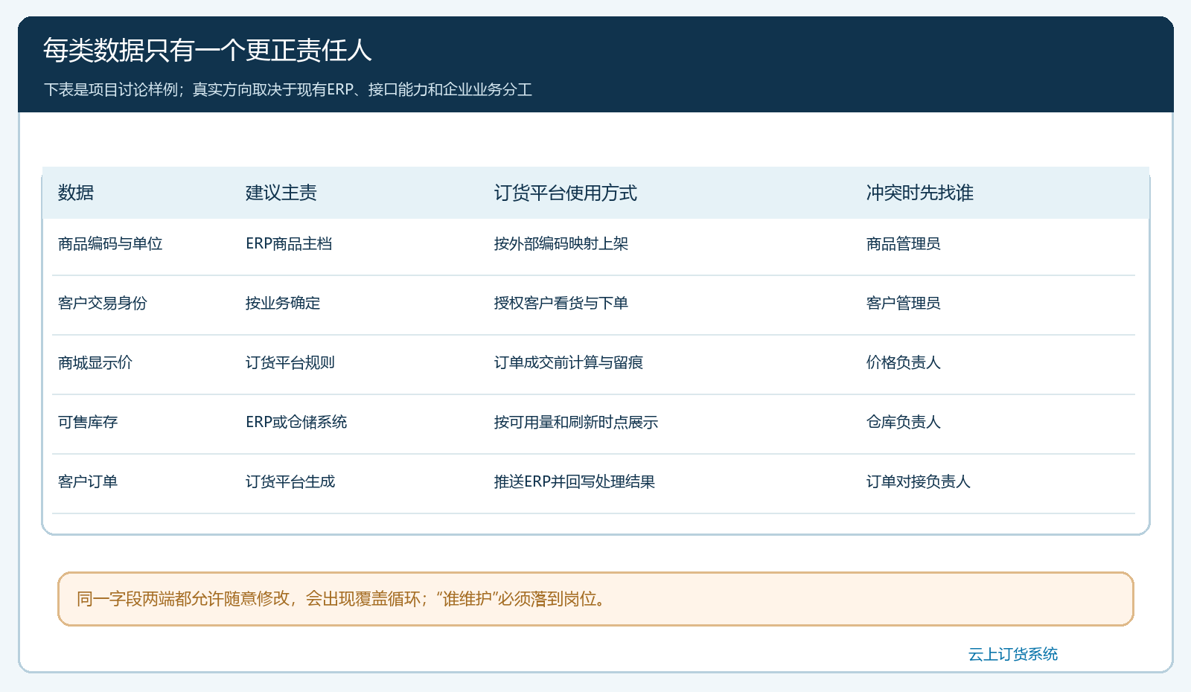
Task: Select the 商品编码与单位 cell
Action: pyautogui.click(x=110, y=243)
